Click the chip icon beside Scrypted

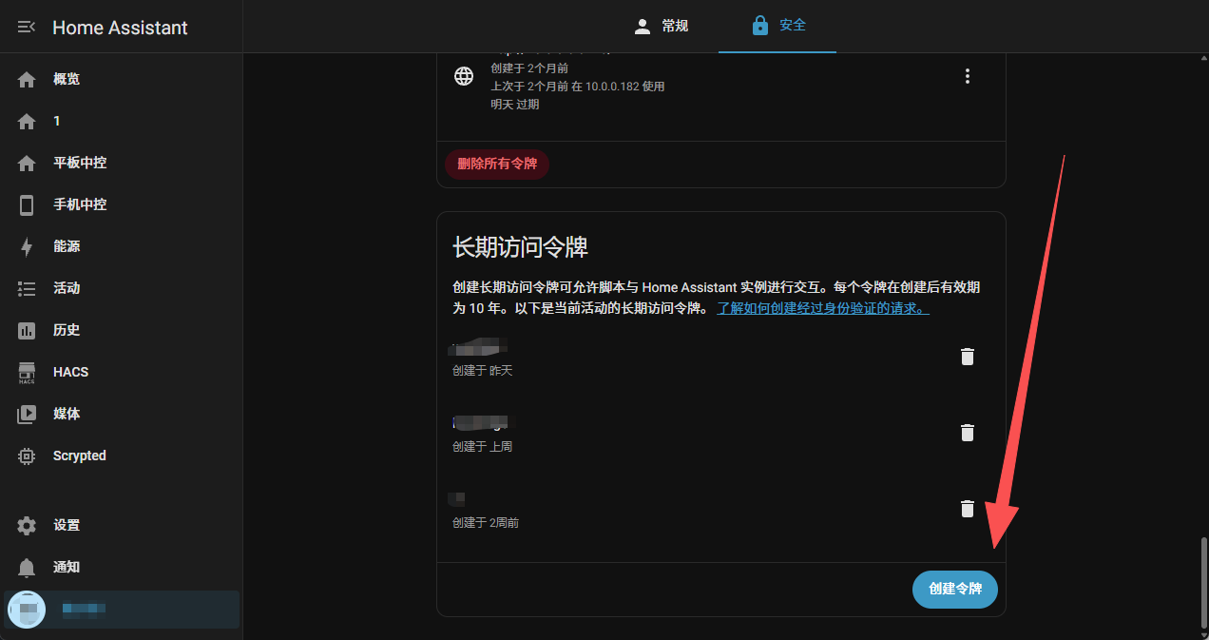tap(27, 456)
